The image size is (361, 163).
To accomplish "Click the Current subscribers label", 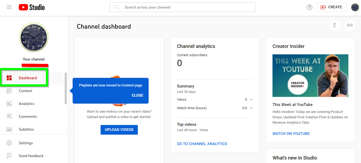I will point(192,55).
